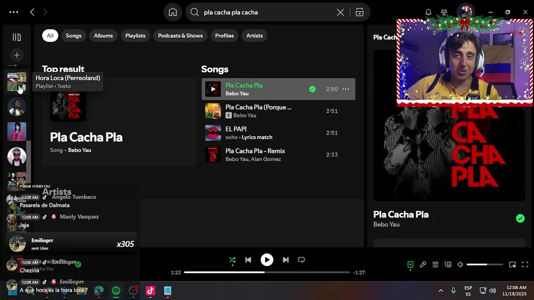Open Spotify Home
The image size is (534, 300).
click(173, 12)
